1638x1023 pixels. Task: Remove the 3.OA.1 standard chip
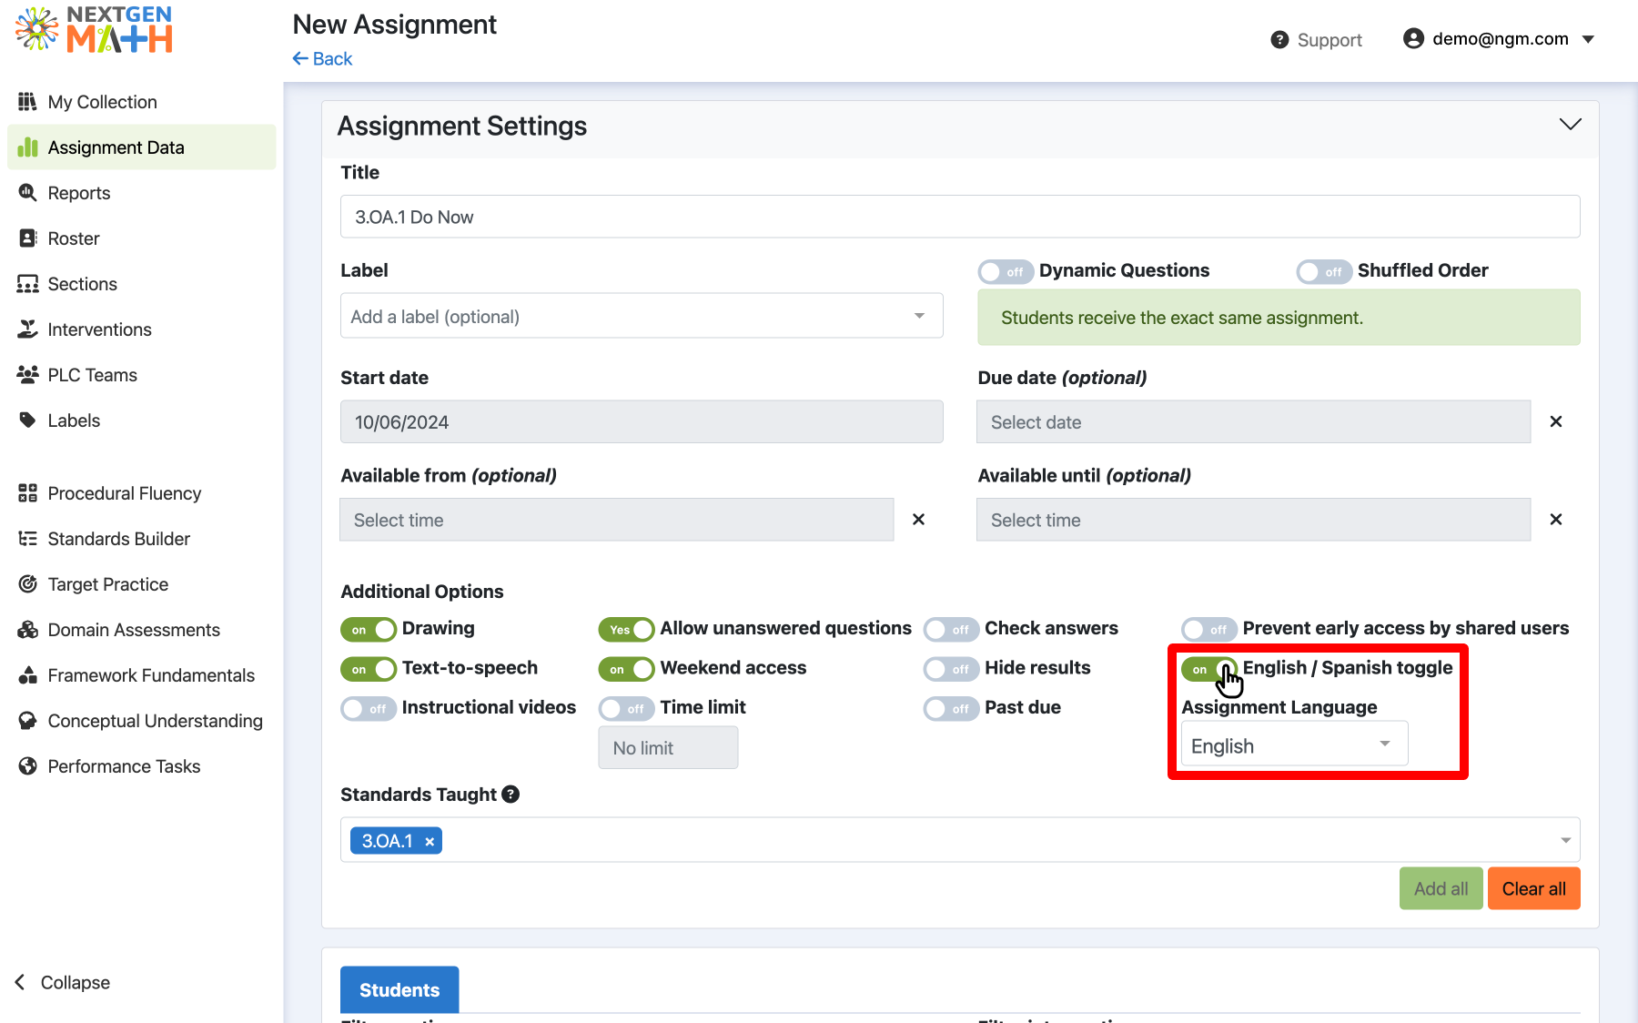pyautogui.click(x=429, y=840)
